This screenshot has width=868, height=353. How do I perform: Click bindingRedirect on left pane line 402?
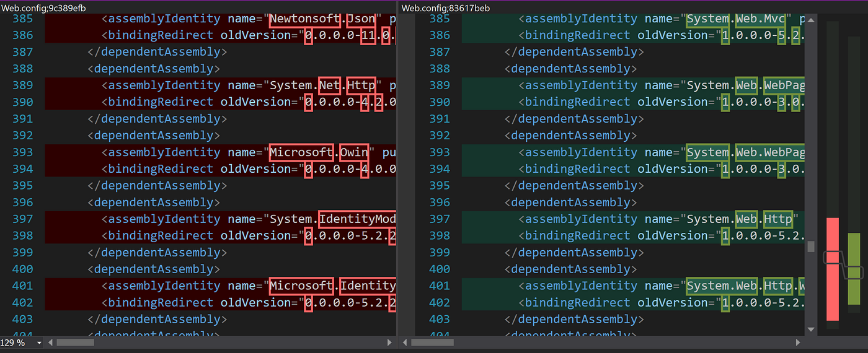point(161,303)
